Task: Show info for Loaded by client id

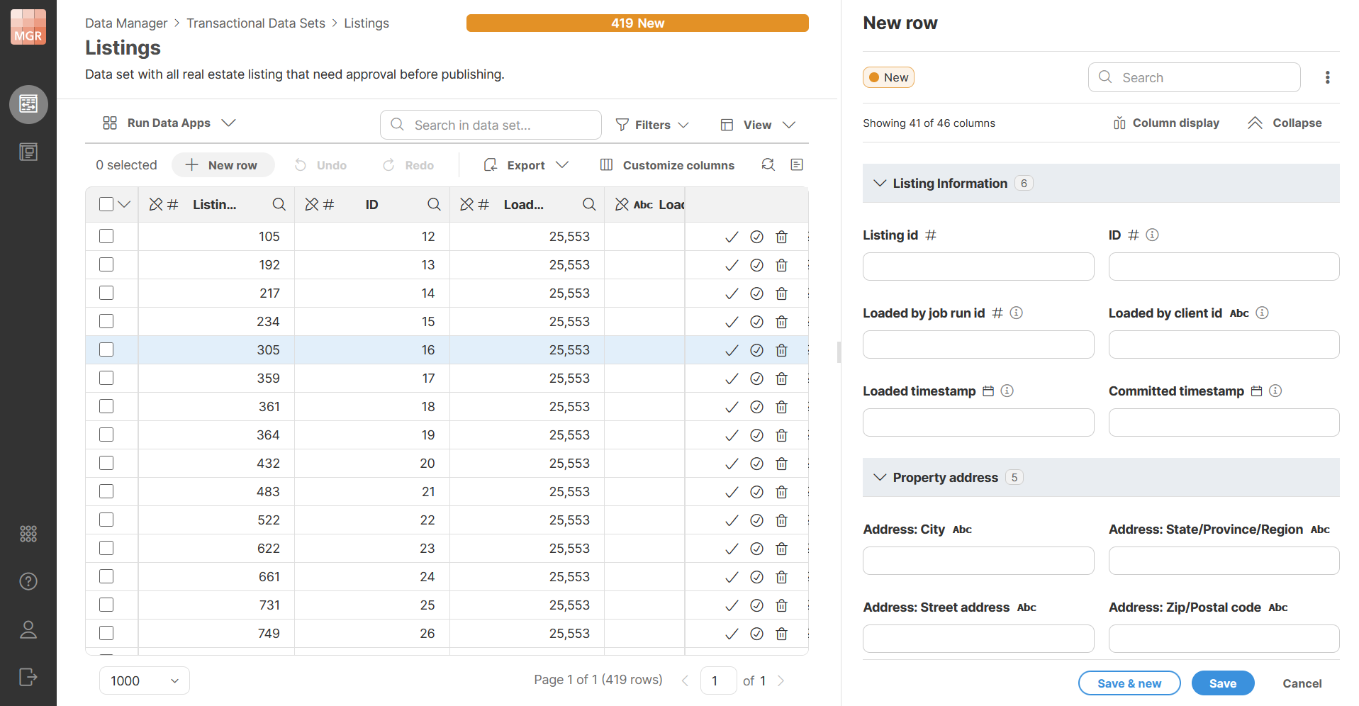Action: click(1262, 313)
